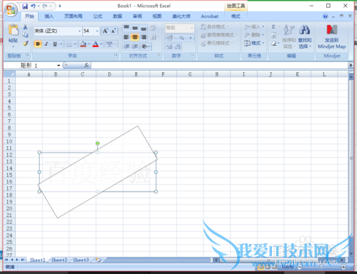Decrease font size with small A
Screen dimensions: 357x274
click(114, 31)
